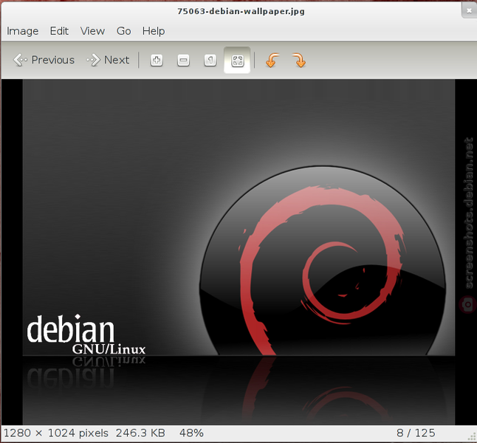Rotate image counterclockwise
This screenshot has width=477, height=443.
point(272,61)
